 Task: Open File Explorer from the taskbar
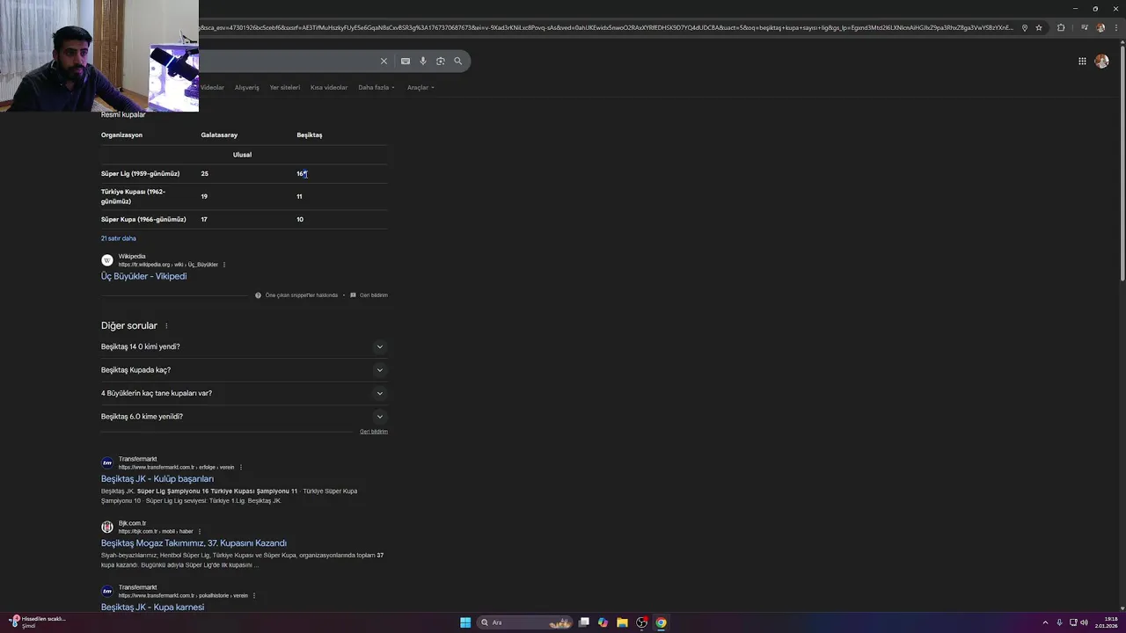(622, 622)
